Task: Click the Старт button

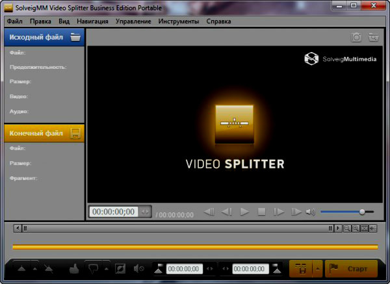Action: click(x=351, y=269)
